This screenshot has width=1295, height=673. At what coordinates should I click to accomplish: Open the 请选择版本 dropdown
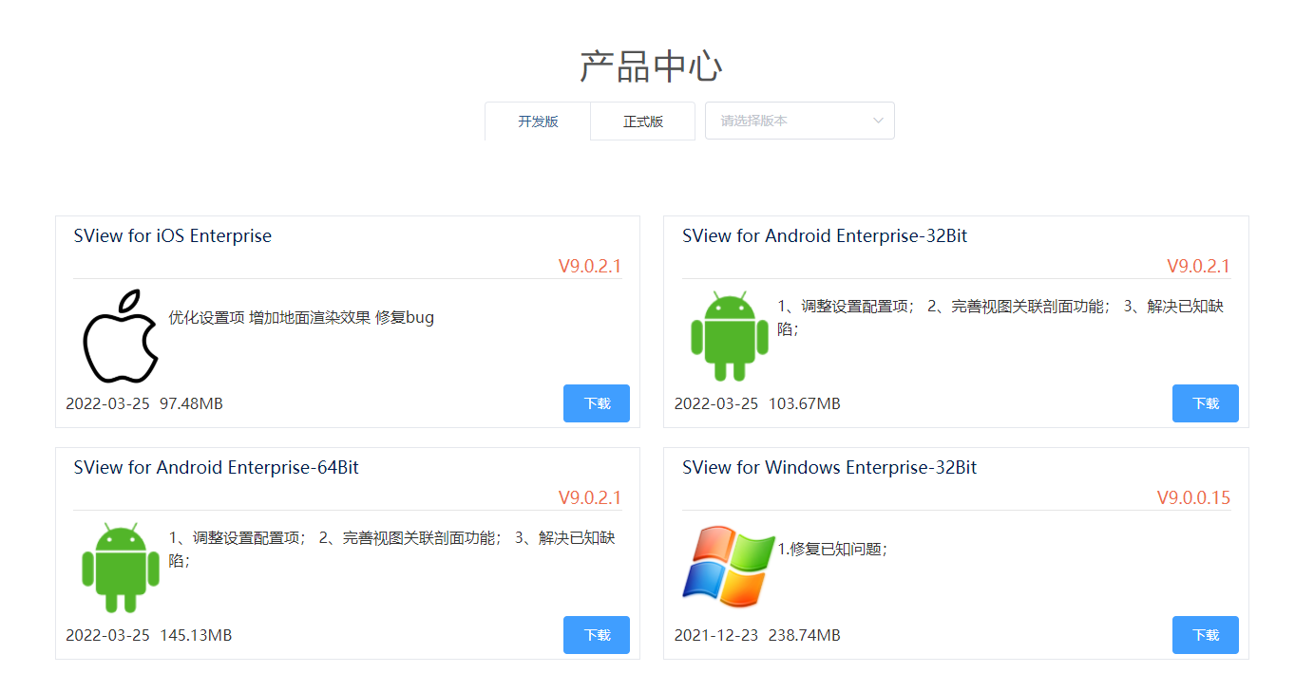click(800, 121)
